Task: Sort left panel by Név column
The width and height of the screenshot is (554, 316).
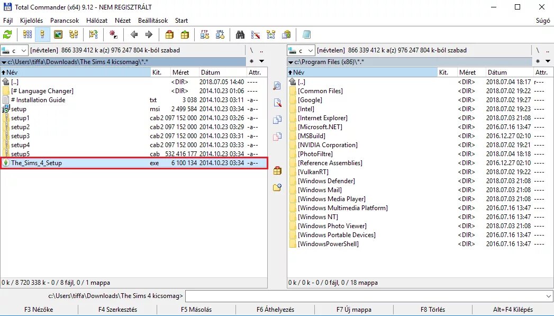Action: 76,72
